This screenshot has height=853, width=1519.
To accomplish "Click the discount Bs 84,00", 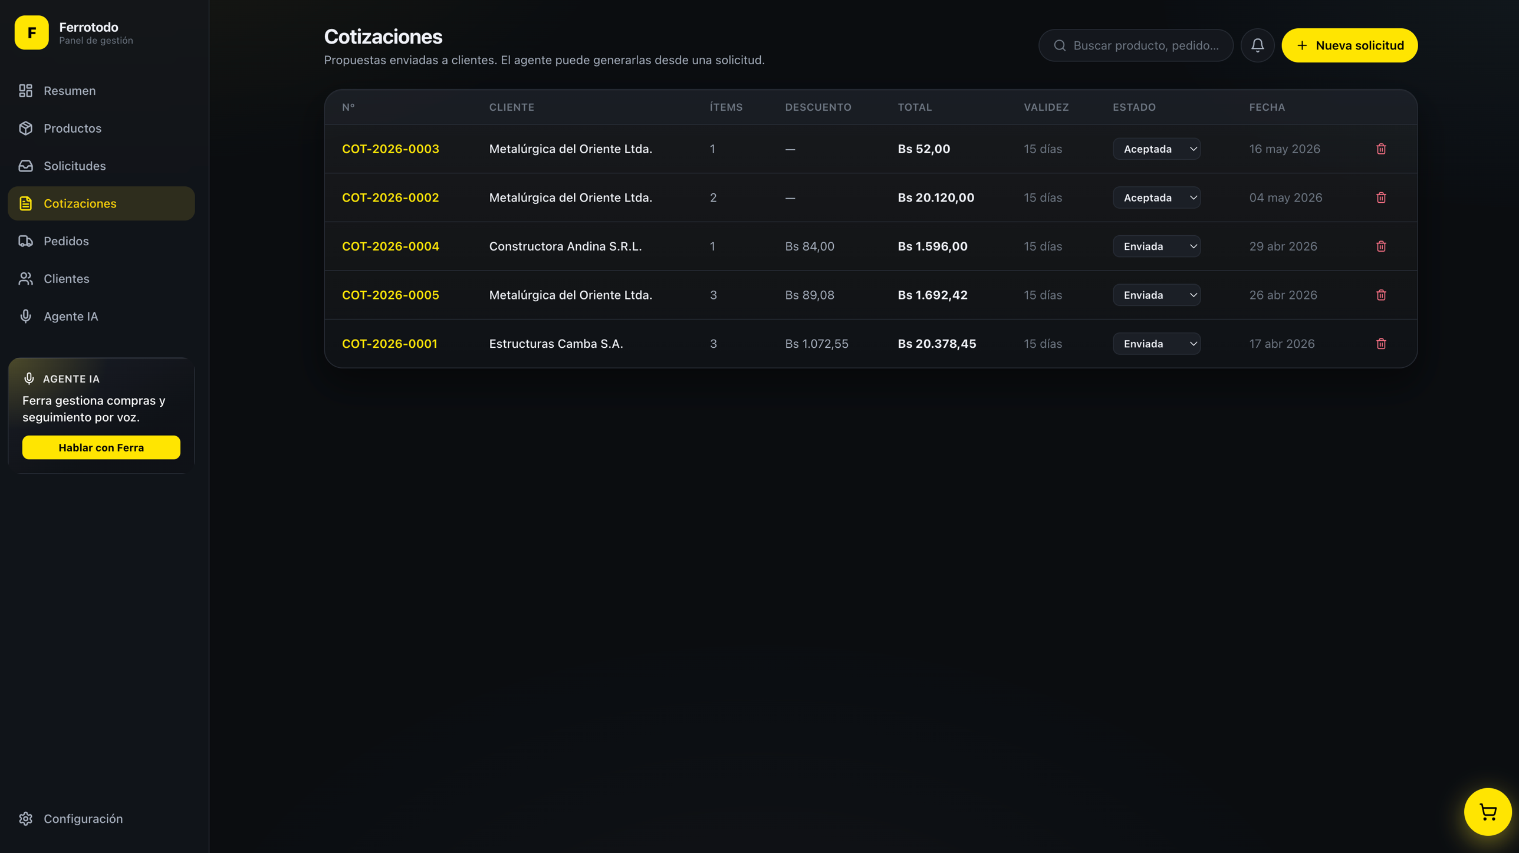I will click(810, 246).
